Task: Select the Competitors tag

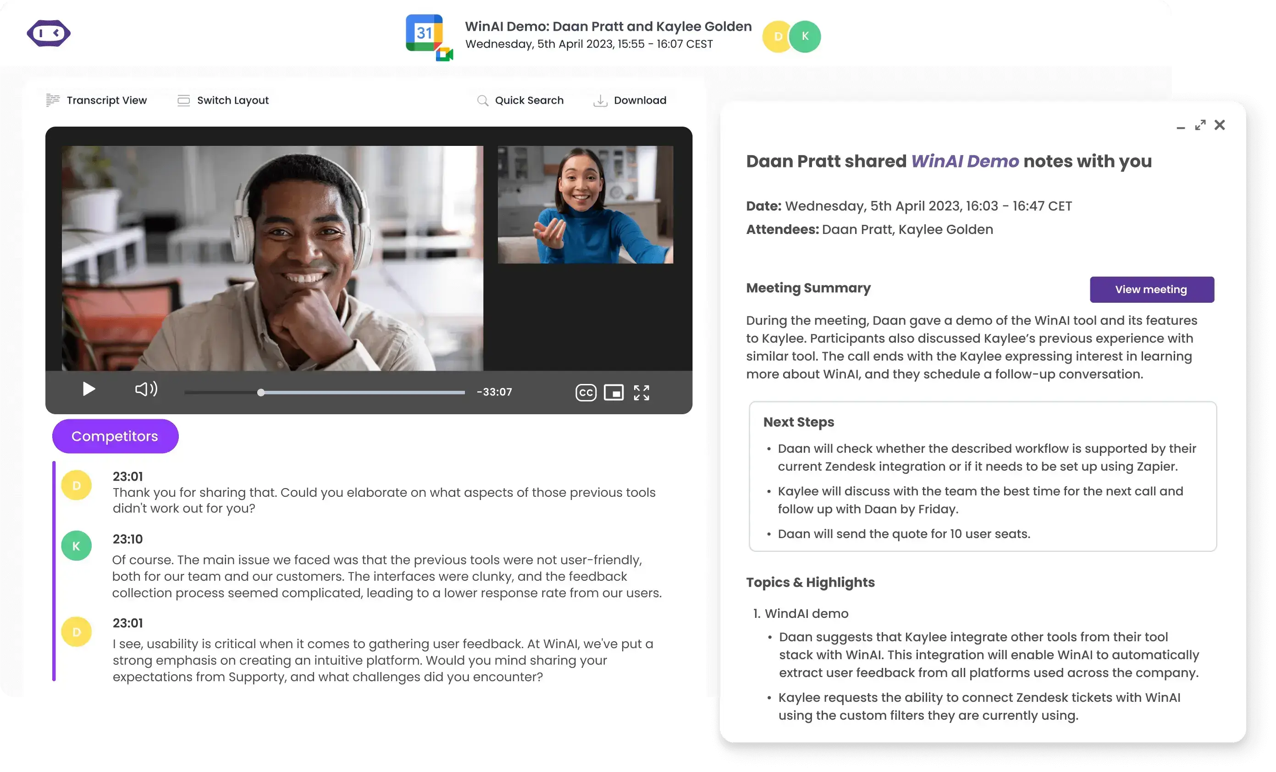Action: pyautogui.click(x=115, y=436)
